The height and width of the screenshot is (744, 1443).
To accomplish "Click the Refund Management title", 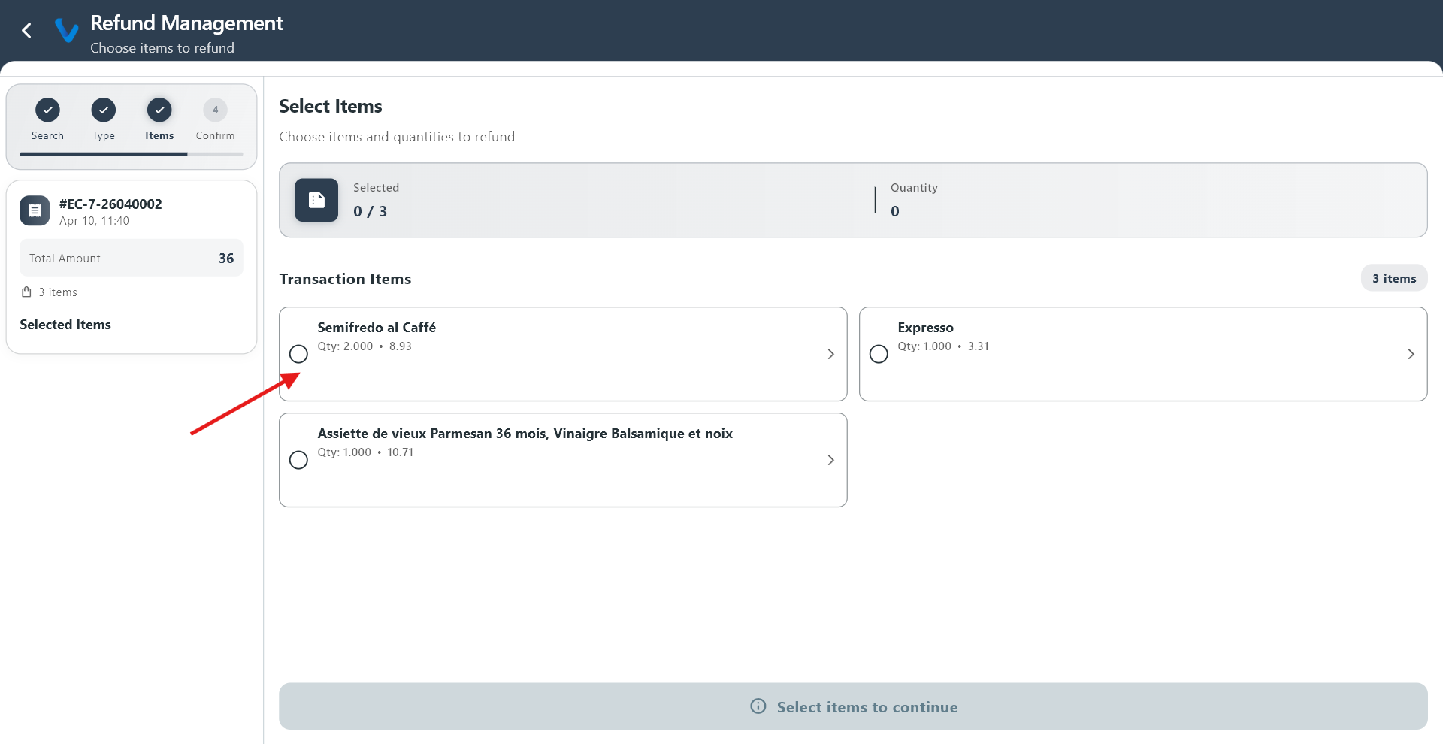I will click(x=186, y=23).
